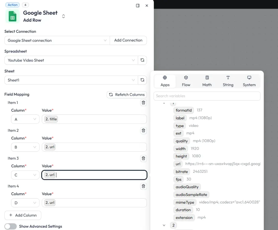Remove Item 4 via its trash icon
The image size is (278, 230).
(143, 186)
